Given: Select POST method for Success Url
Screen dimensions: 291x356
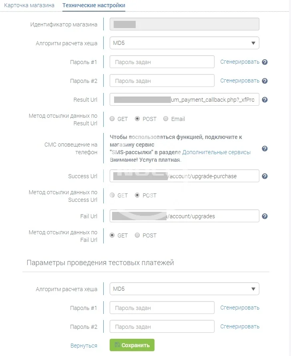Looking at the screenshot, I should coord(137,195).
